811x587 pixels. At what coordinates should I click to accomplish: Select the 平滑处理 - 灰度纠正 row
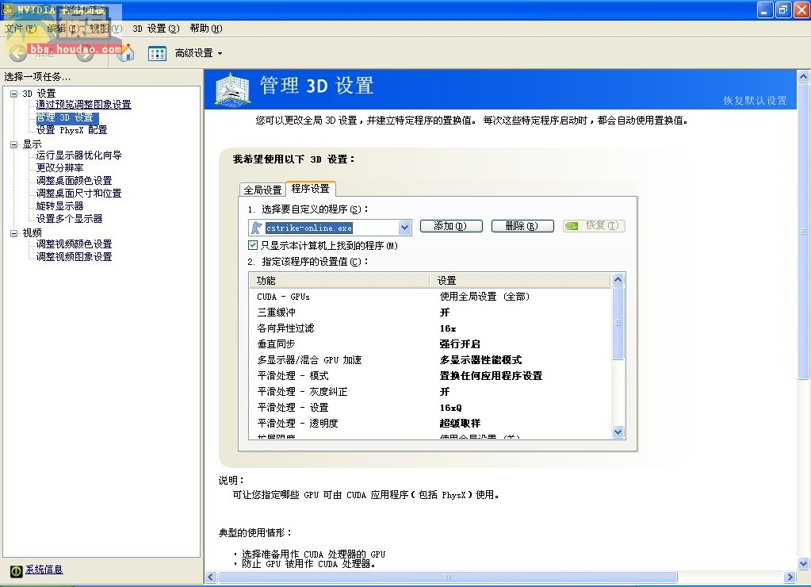[430, 391]
